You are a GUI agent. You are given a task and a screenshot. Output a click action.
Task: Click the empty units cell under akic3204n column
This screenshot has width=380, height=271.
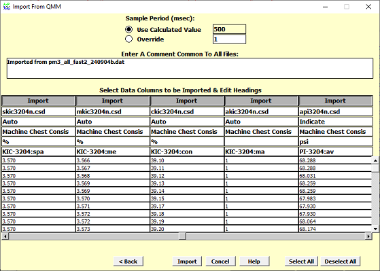261,142
